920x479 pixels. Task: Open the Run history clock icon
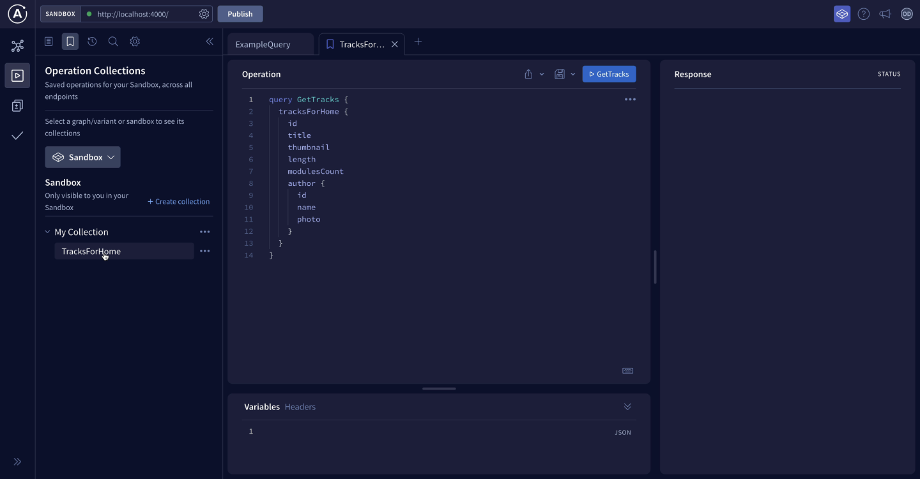tap(92, 42)
